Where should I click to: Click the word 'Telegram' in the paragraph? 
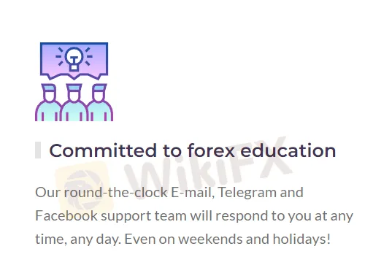click(x=247, y=193)
